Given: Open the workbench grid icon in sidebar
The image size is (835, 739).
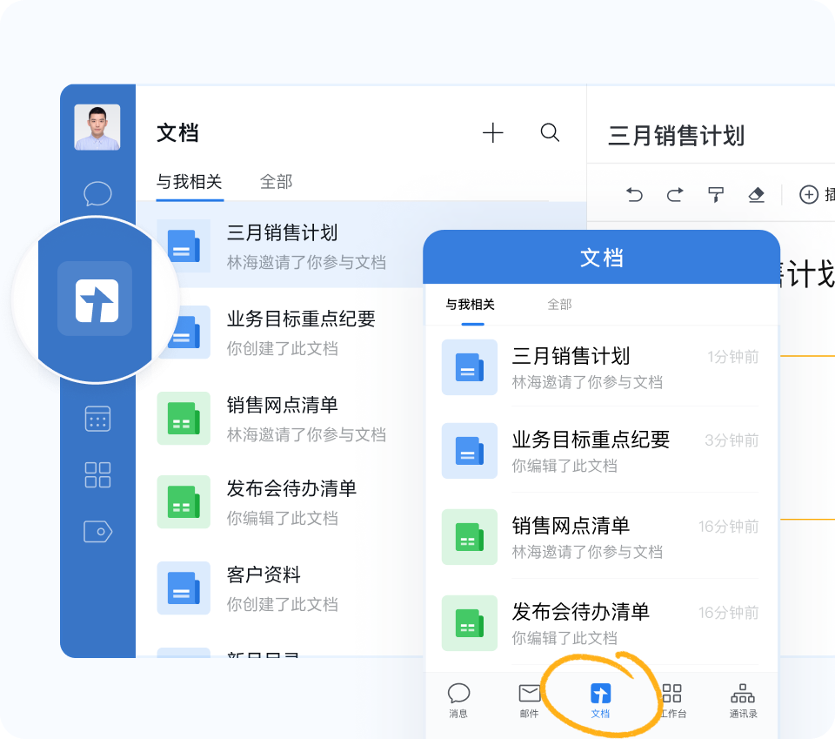Looking at the screenshot, I should 97,474.
